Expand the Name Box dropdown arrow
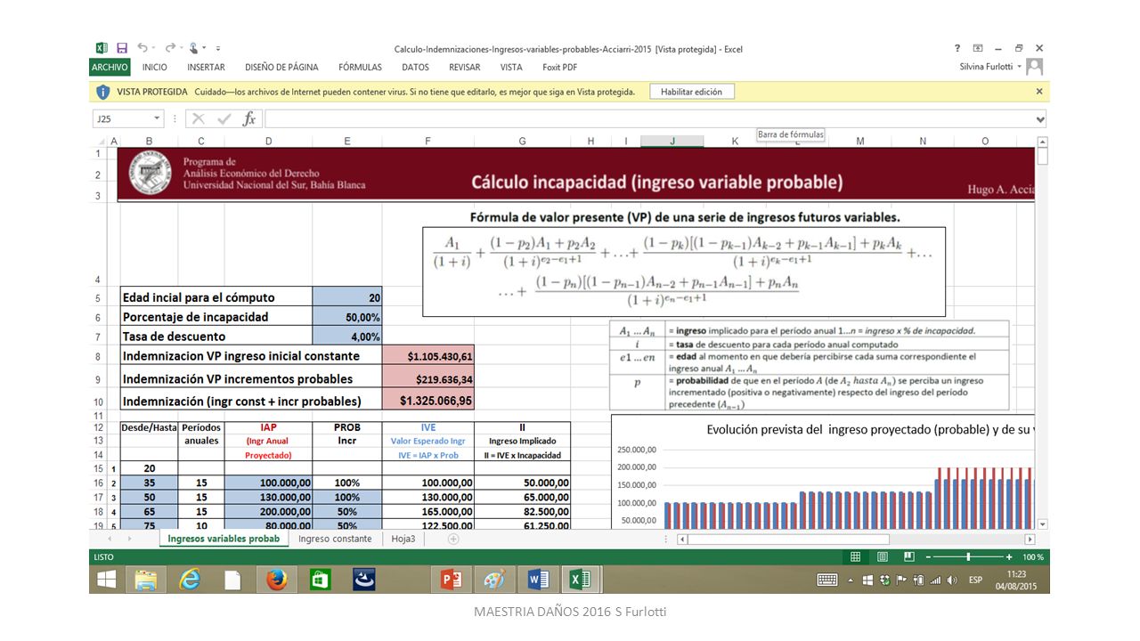 [157, 118]
